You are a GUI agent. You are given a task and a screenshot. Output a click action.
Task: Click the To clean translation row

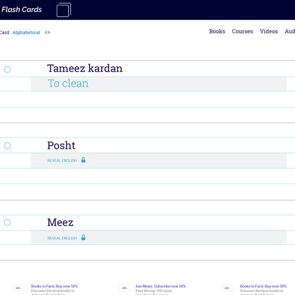(159, 84)
